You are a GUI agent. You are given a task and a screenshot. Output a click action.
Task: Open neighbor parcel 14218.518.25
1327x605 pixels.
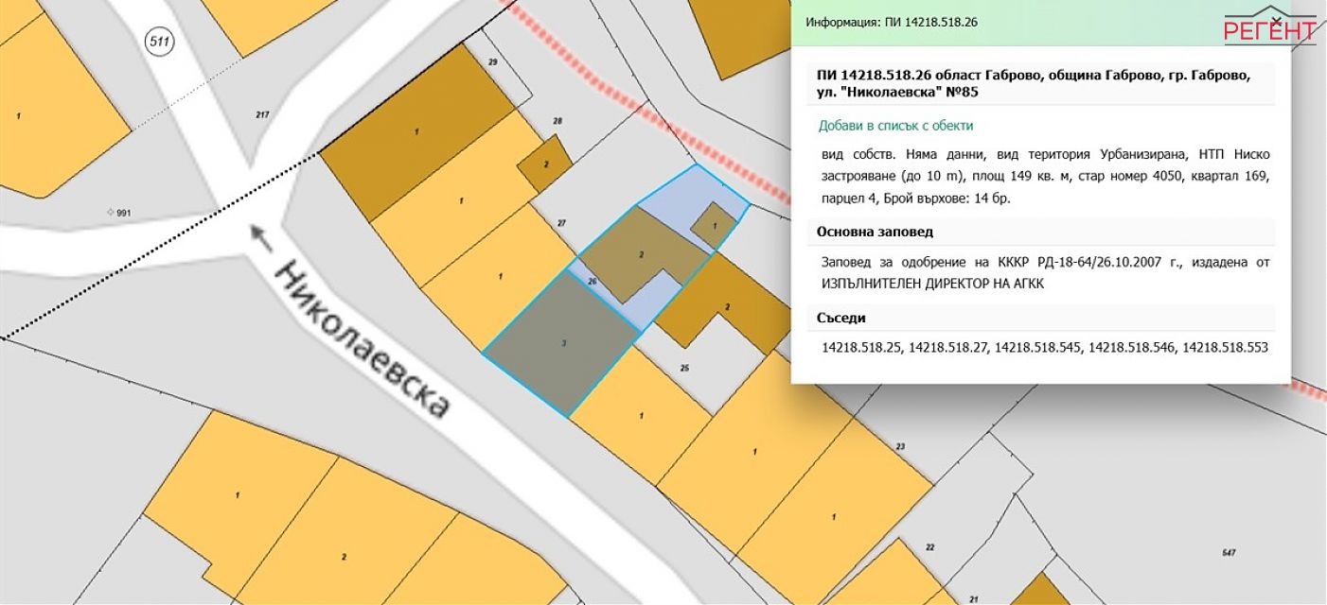pyautogui.click(x=861, y=348)
